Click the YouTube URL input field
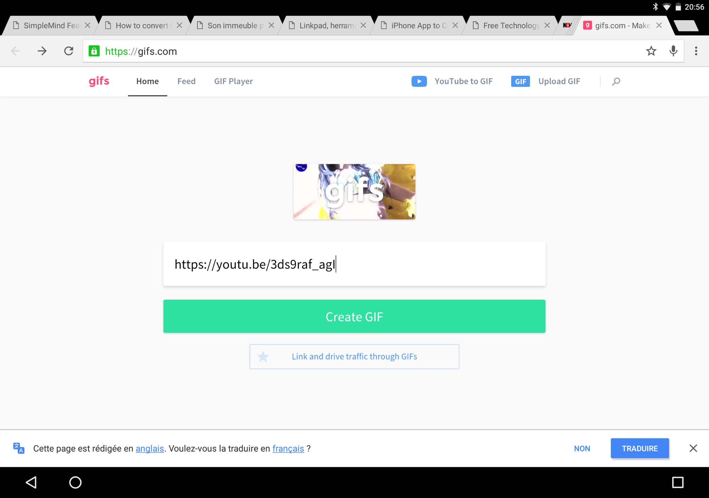The height and width of the screenshot is (498, 709). [354, 264]
